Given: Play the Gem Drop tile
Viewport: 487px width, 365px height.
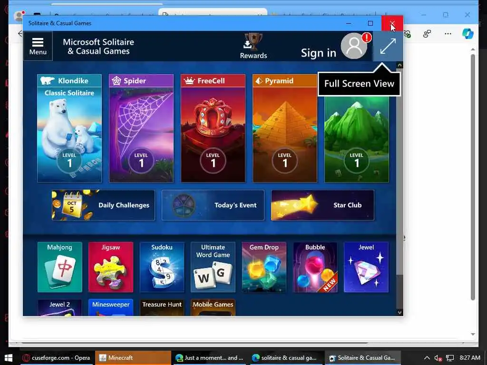Looking at the screenshot, I should [x=264, y=267].
